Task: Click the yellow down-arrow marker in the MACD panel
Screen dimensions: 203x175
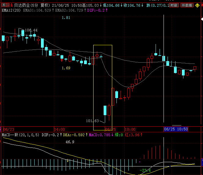Action: (68, 161)
